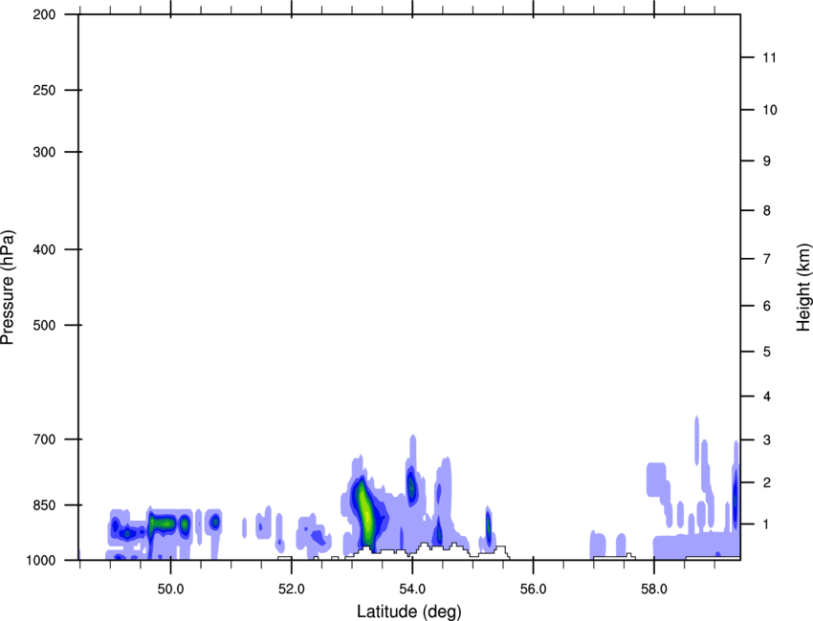Image resolution: width=813 pixels, height=621 pixels.
Task: Click the 50.0 latitude tick label
Action: [171, 589]
